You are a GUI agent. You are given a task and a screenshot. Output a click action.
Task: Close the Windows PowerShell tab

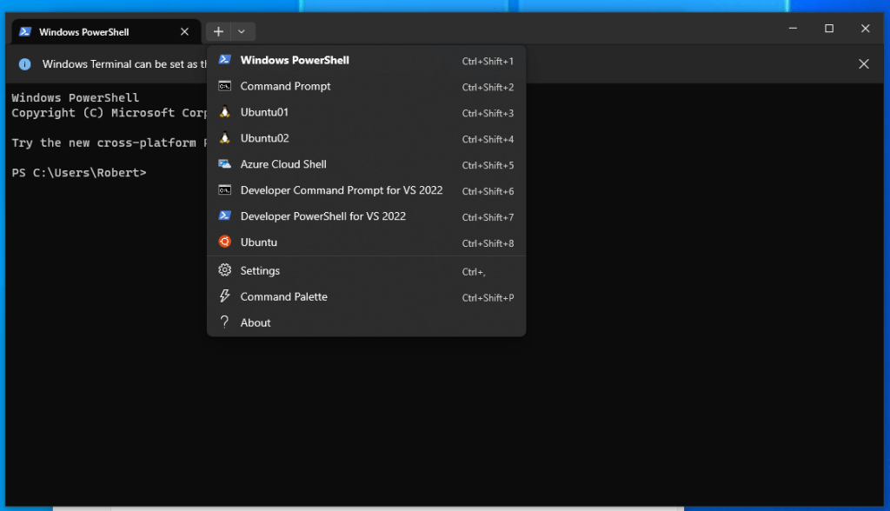point(183,30)
